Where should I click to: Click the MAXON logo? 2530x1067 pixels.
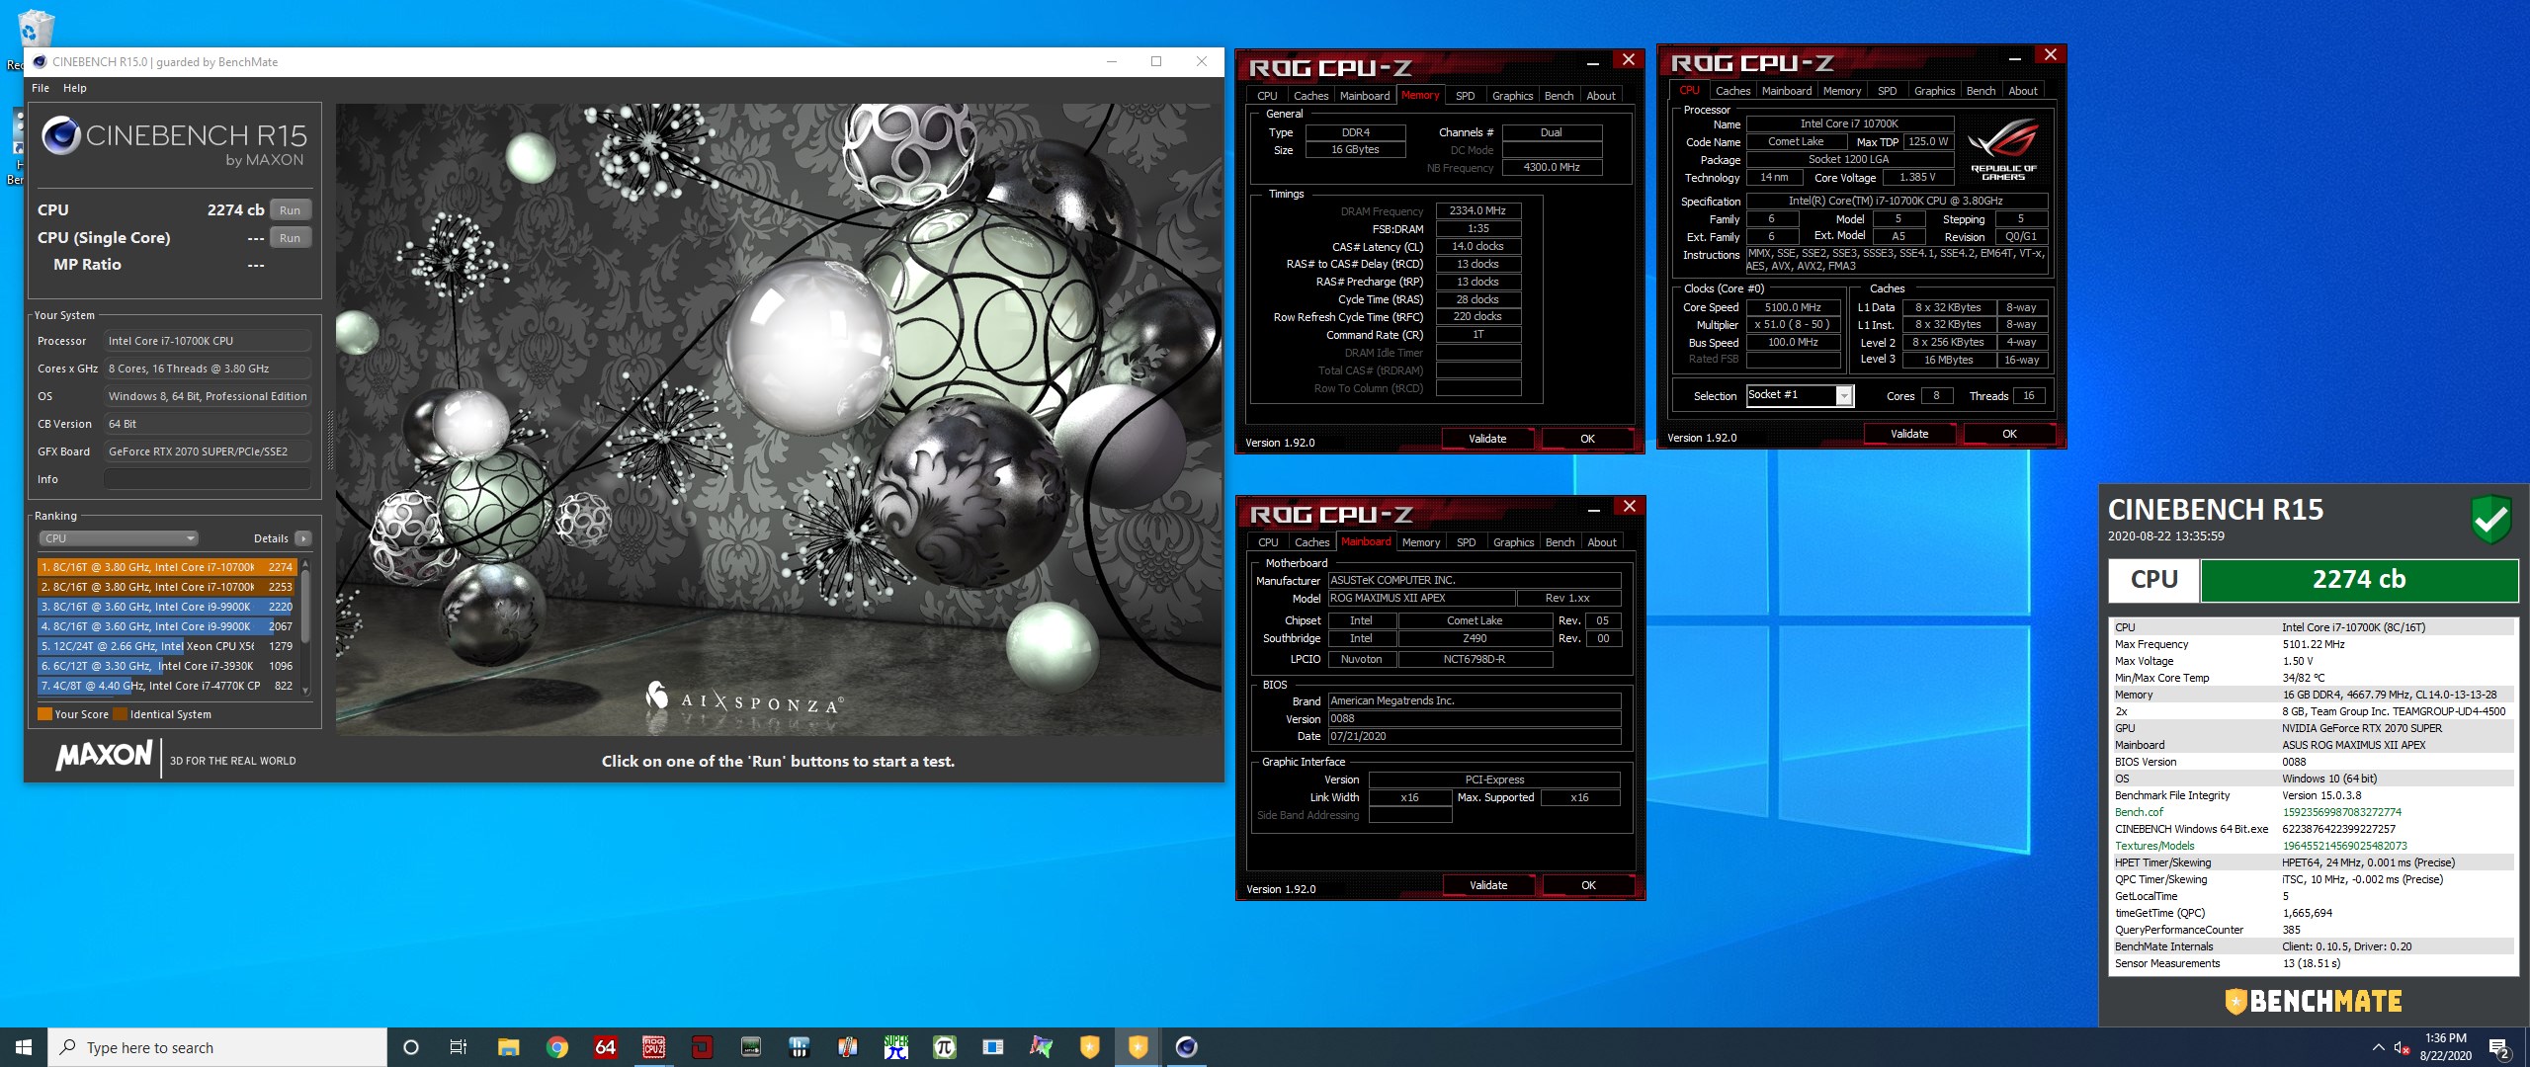click(x=104, y=756)
